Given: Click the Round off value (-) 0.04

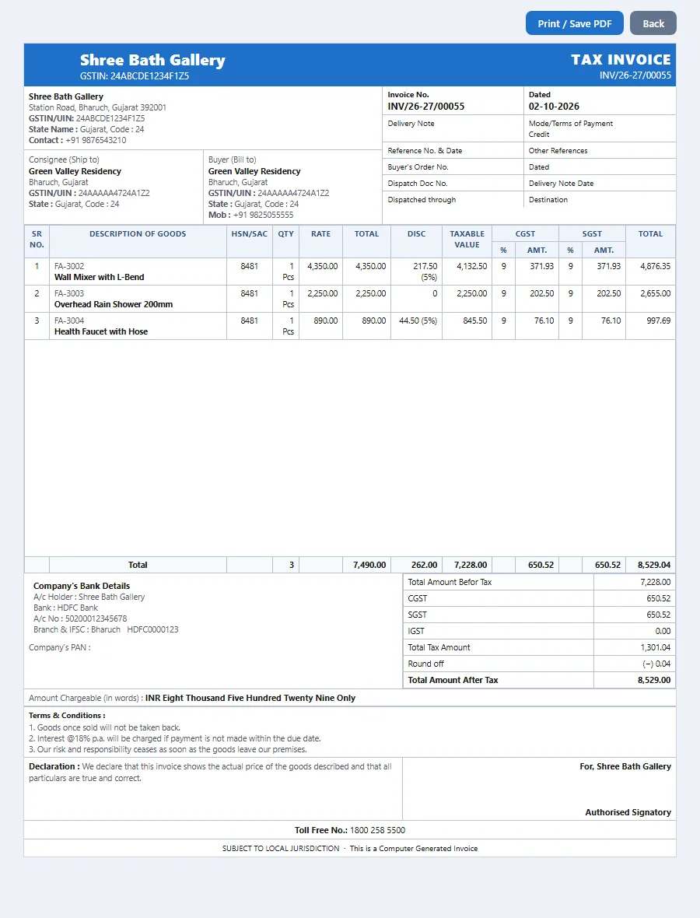Looking at the screenshot, I should pos(656,664).
